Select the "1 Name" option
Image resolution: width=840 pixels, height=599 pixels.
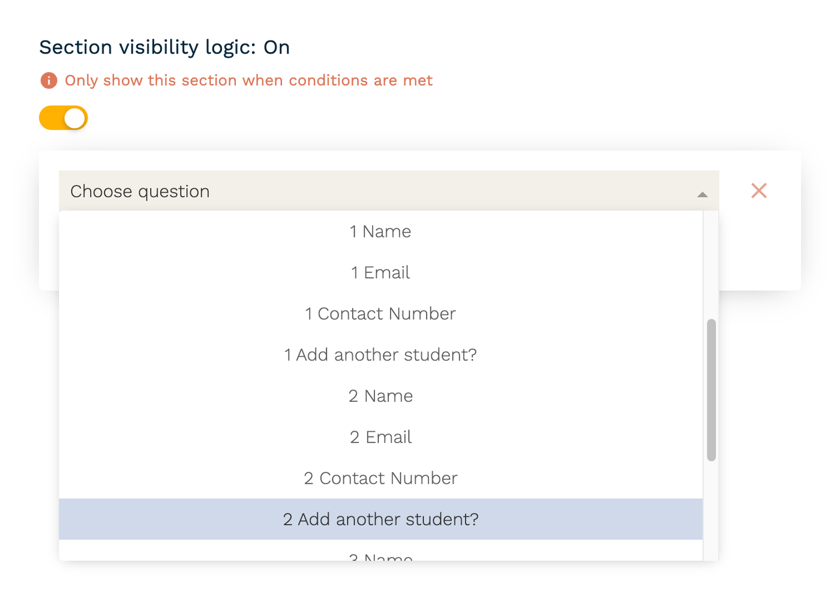coord(380,231)
